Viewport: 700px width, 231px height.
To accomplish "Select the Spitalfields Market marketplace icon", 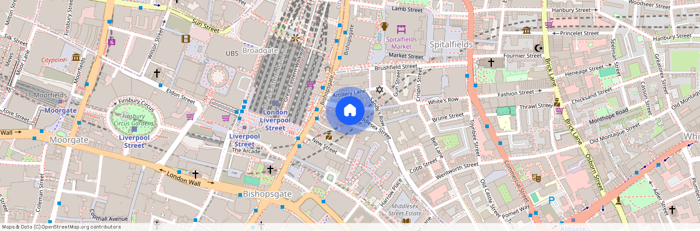I will coord(401,29).
